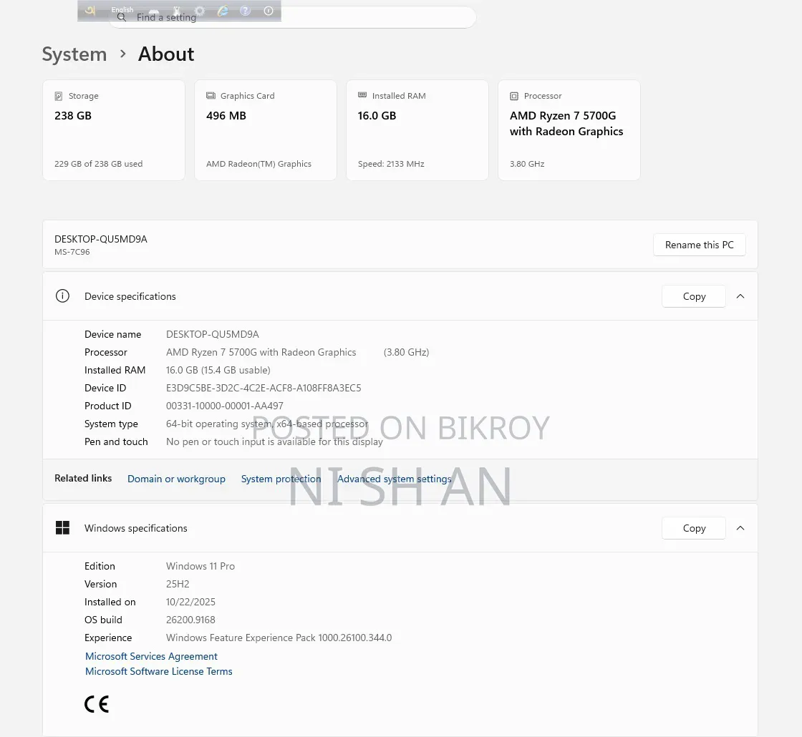Click the mouse-shaped icon in Avro toolbar
Screen dimensions: 802x737
pyautogui.click(x=176, y=11)
